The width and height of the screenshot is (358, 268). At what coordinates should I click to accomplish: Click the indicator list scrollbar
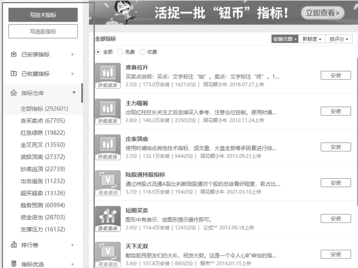coord(357,131)
